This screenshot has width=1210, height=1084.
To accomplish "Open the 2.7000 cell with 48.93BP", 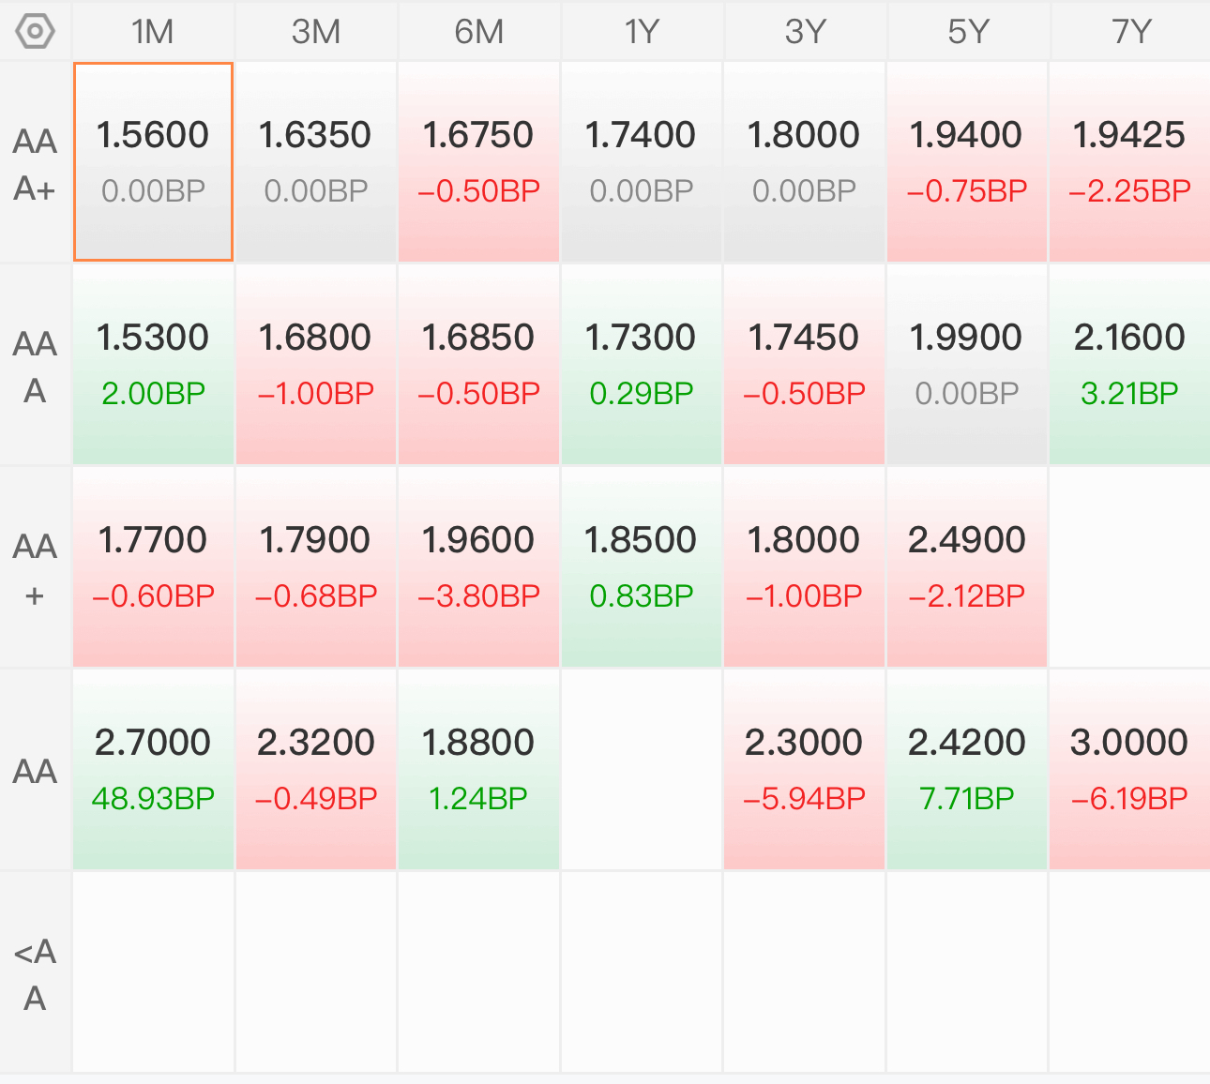I will pos(153,770).
